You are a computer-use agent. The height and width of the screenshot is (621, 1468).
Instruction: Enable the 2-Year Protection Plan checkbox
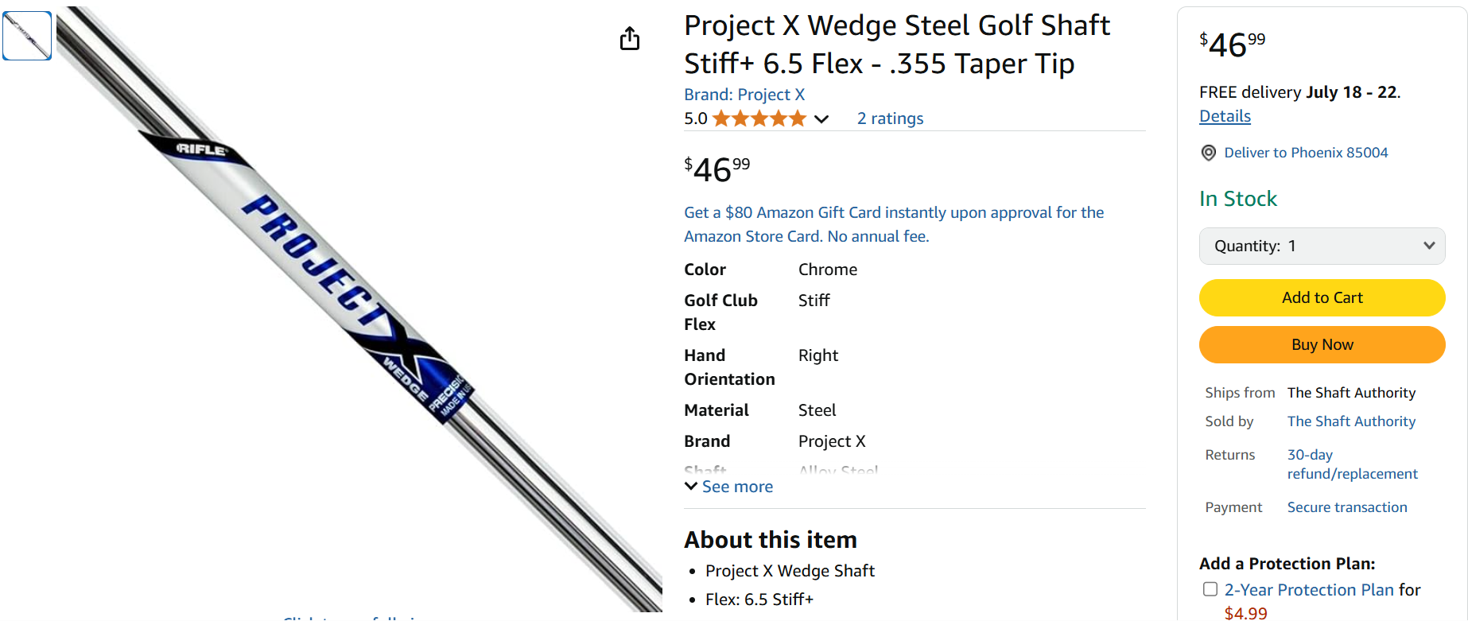1210,589
